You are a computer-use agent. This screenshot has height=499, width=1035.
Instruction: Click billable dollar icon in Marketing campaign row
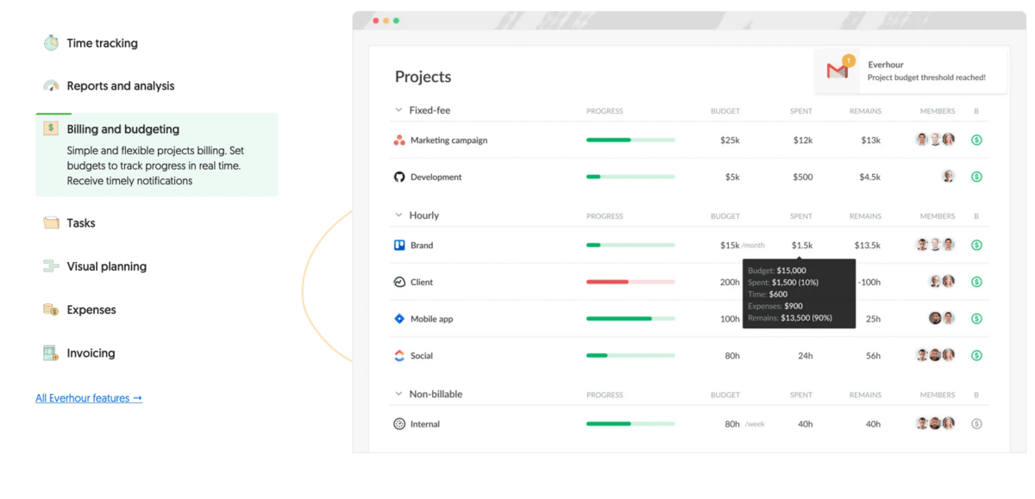click(976, 140)
